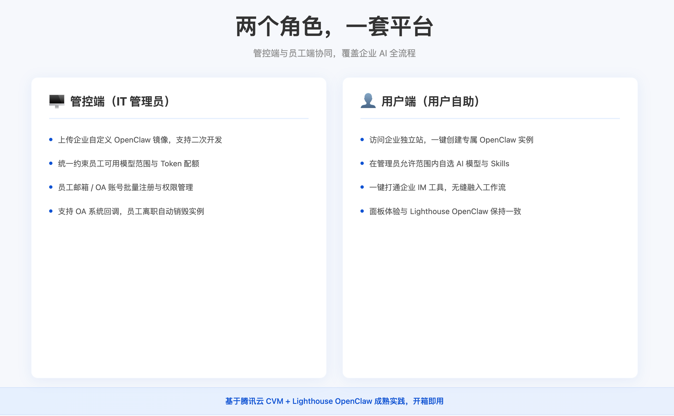
Task: Click 访问企业独立站 bullet item
Action: click(451, 140)
